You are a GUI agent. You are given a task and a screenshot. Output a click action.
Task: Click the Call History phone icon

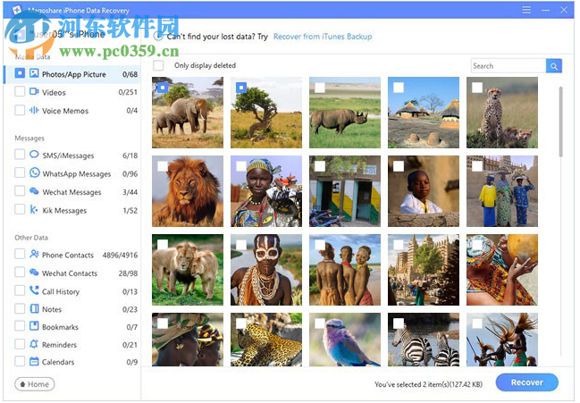tap(34, 290)
